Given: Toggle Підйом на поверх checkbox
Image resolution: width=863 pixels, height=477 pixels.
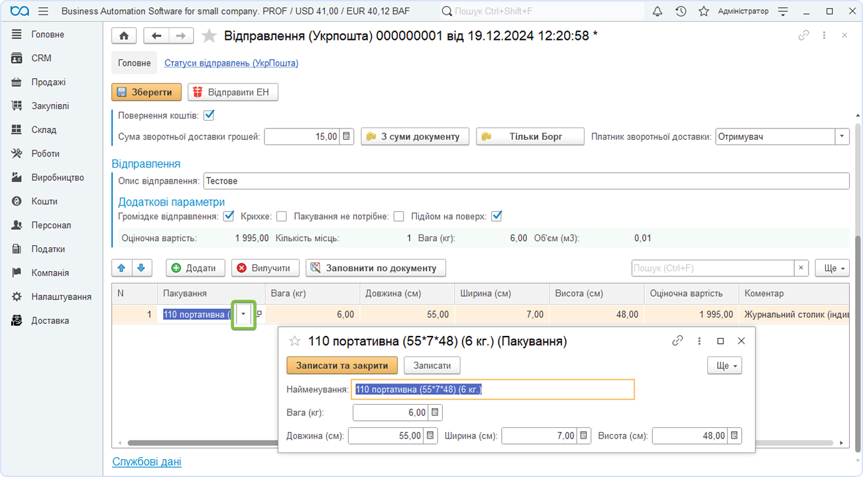Looking at the screenshot, I should click(x=496, y=216).
